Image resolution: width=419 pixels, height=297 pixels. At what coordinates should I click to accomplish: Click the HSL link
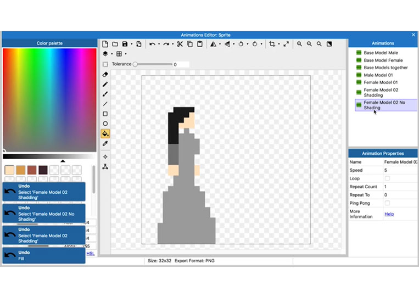pos(90,254)
